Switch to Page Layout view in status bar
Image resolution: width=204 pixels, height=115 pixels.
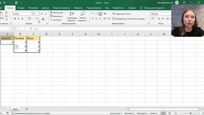170,113
